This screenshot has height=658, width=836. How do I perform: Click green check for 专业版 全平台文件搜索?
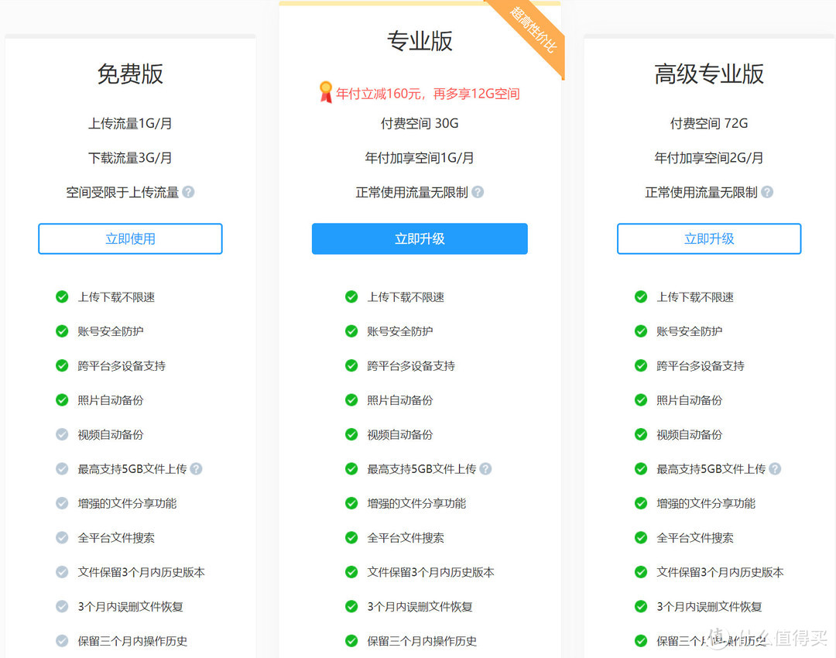pos(351,537)
